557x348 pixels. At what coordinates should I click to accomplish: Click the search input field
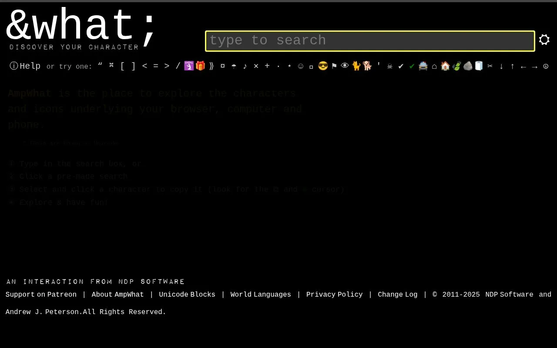pyautogui.click(x=370, y=41)
